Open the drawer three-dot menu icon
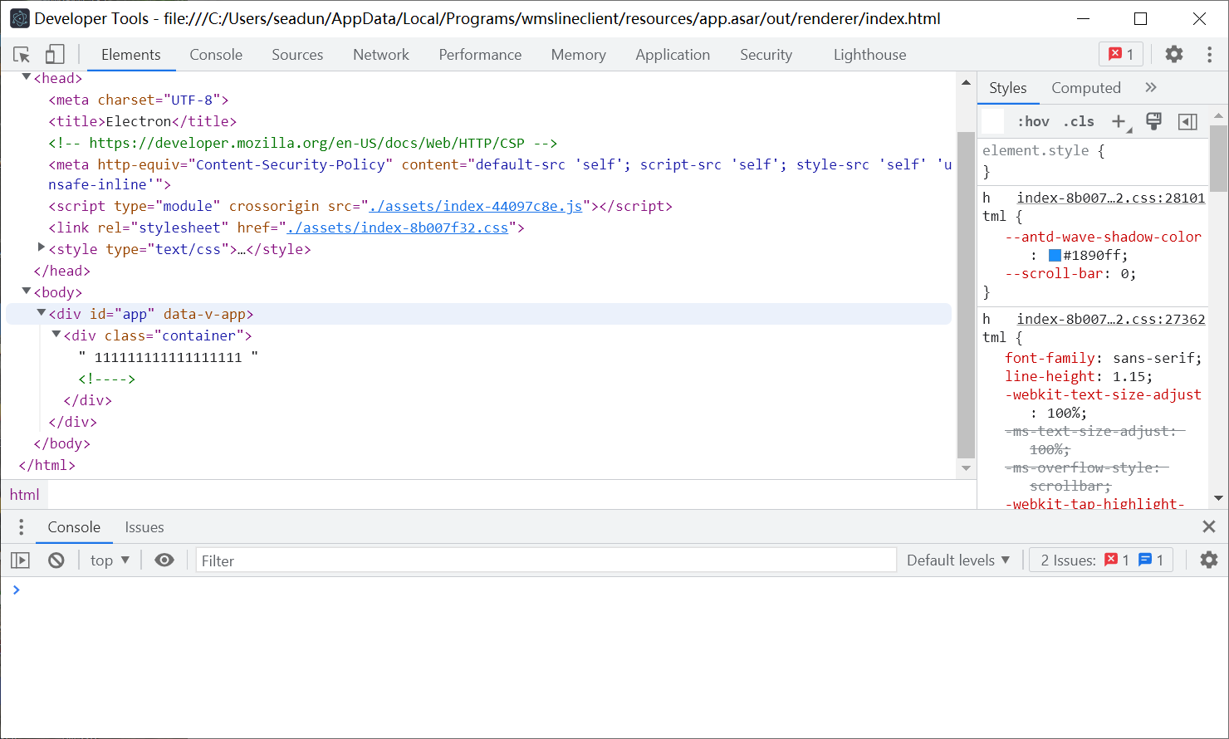1229x739 pixels. pos(22,527)
